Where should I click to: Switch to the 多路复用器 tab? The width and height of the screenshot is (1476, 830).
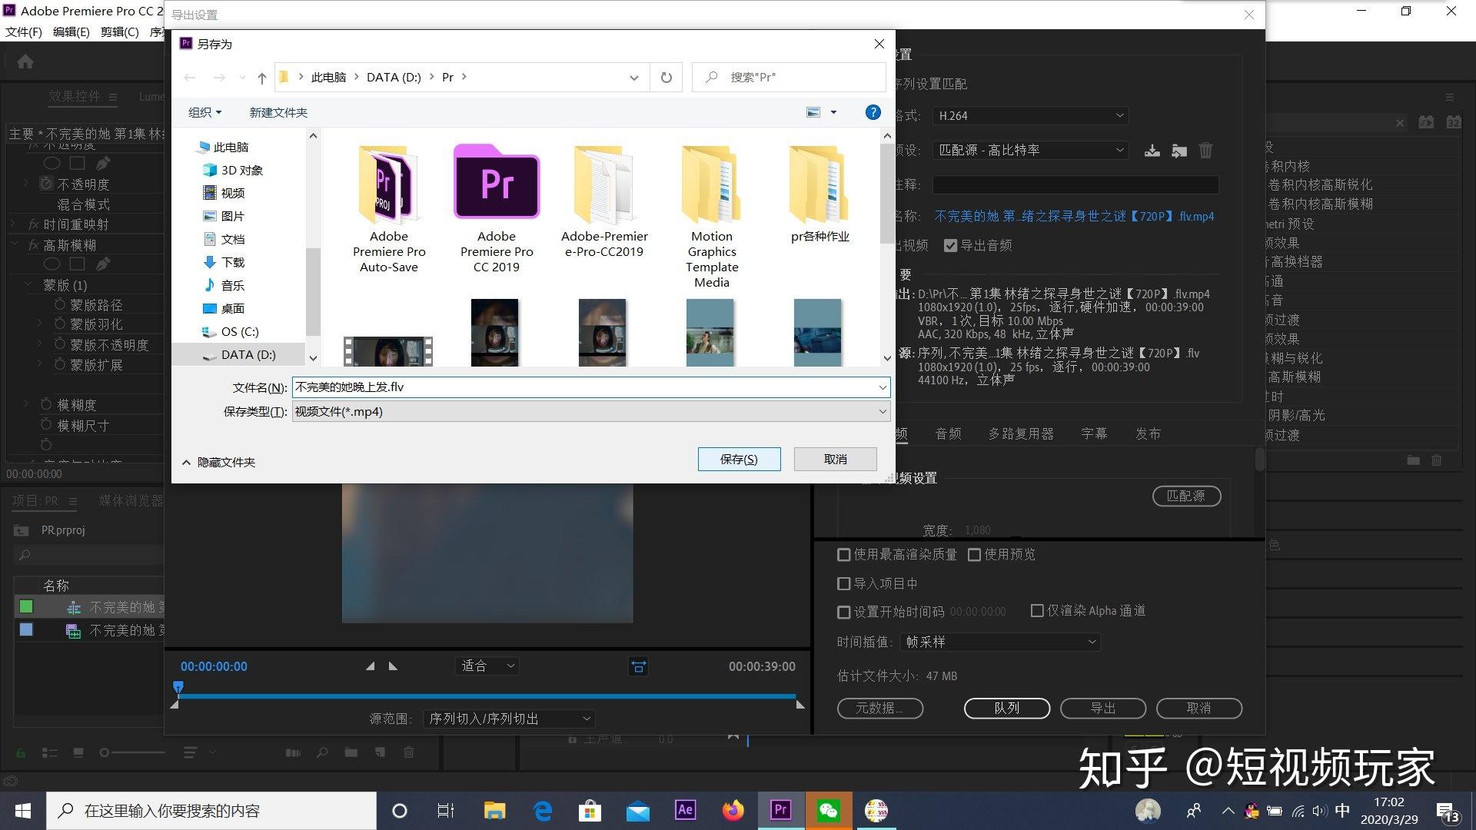[1021, 434]
